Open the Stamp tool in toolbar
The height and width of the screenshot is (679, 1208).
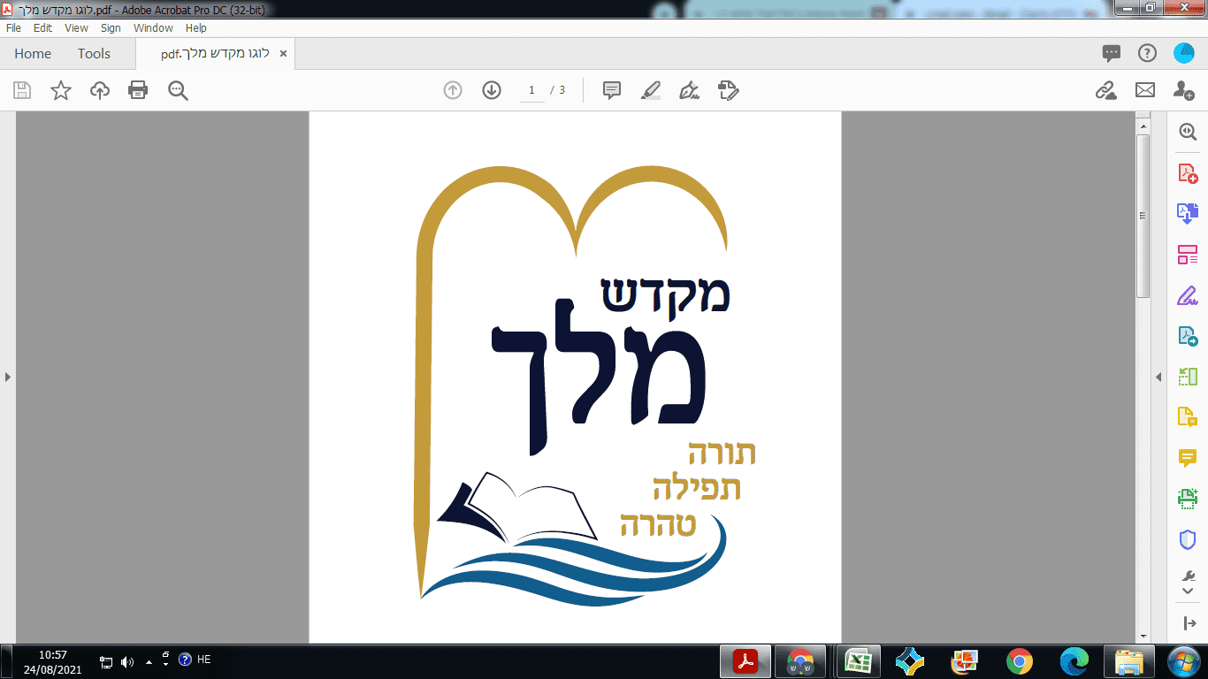point(728,90)
